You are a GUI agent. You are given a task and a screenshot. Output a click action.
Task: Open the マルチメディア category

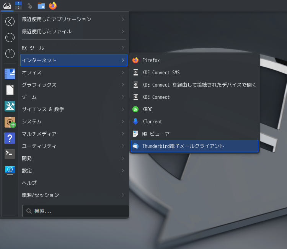coord(74,134)
